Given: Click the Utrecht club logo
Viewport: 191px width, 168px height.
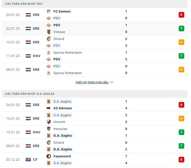Looking at the screenshot, I should click(49, 122).
